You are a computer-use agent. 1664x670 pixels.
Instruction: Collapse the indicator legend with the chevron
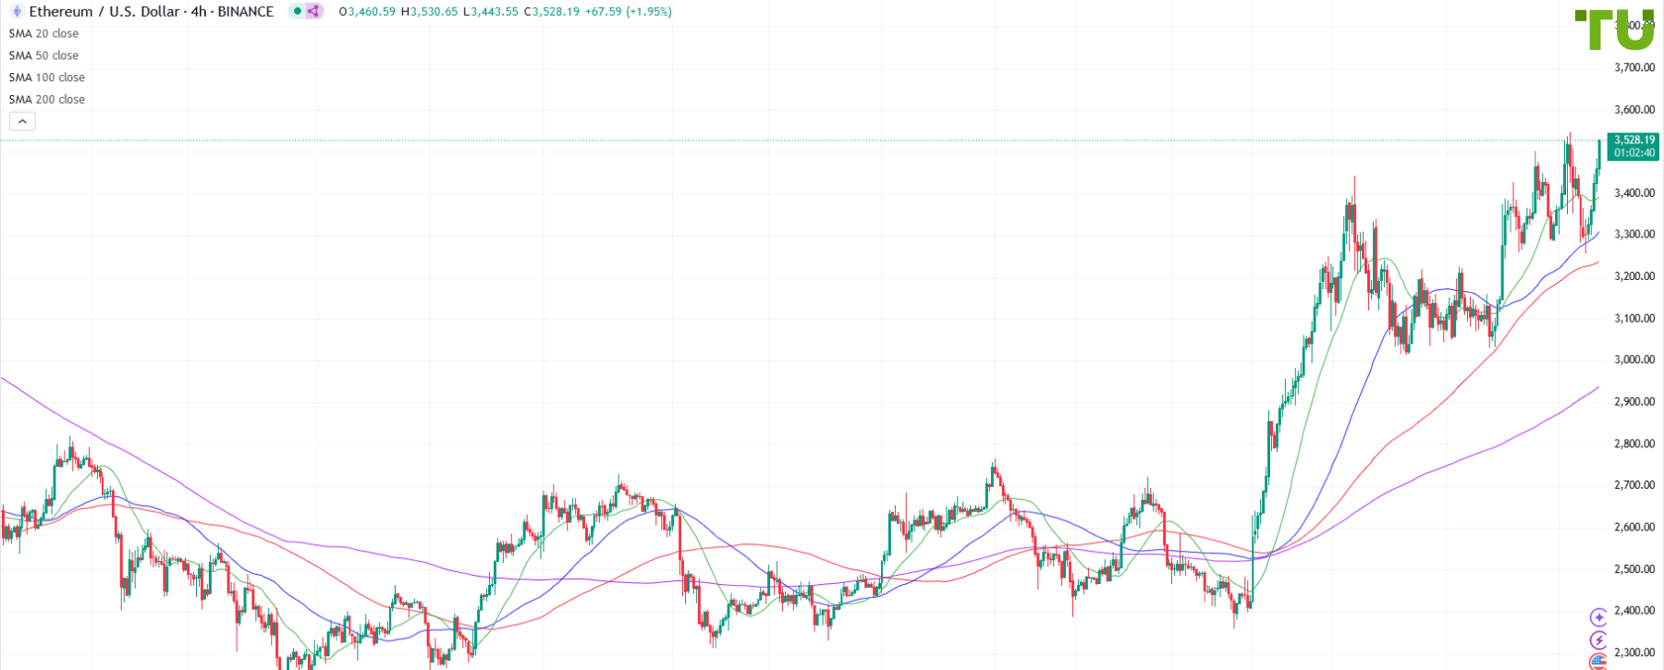(x=22, y=121)
